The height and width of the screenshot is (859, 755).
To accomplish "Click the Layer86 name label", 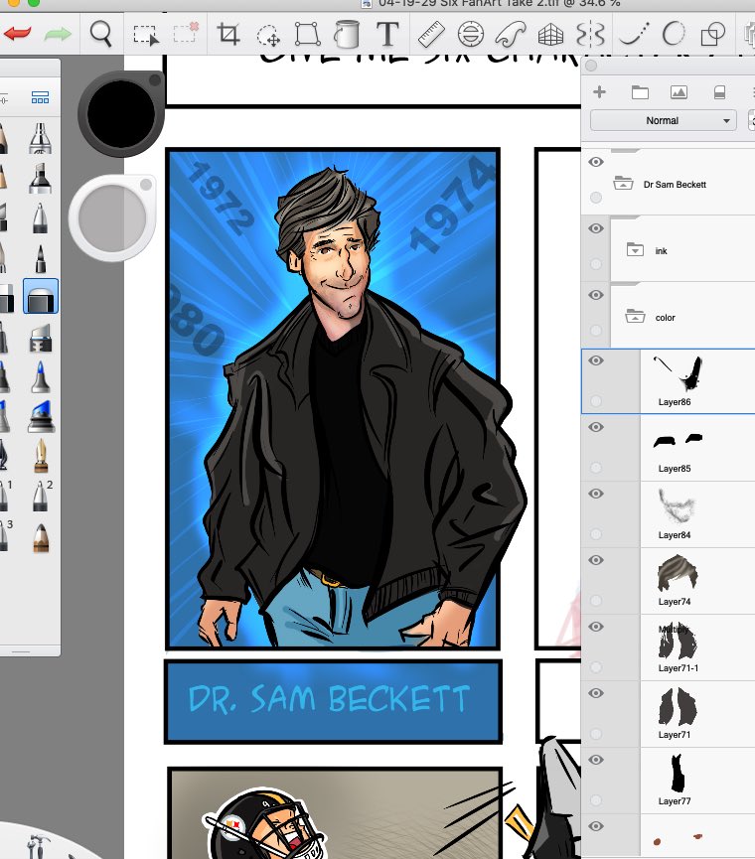I will [675, 402].
